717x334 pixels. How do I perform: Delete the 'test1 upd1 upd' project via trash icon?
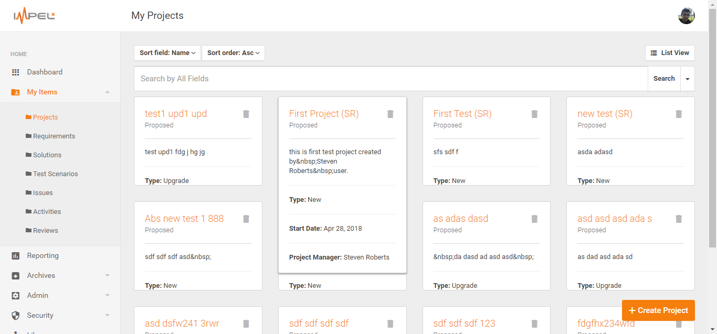click(x=246, y=114)
